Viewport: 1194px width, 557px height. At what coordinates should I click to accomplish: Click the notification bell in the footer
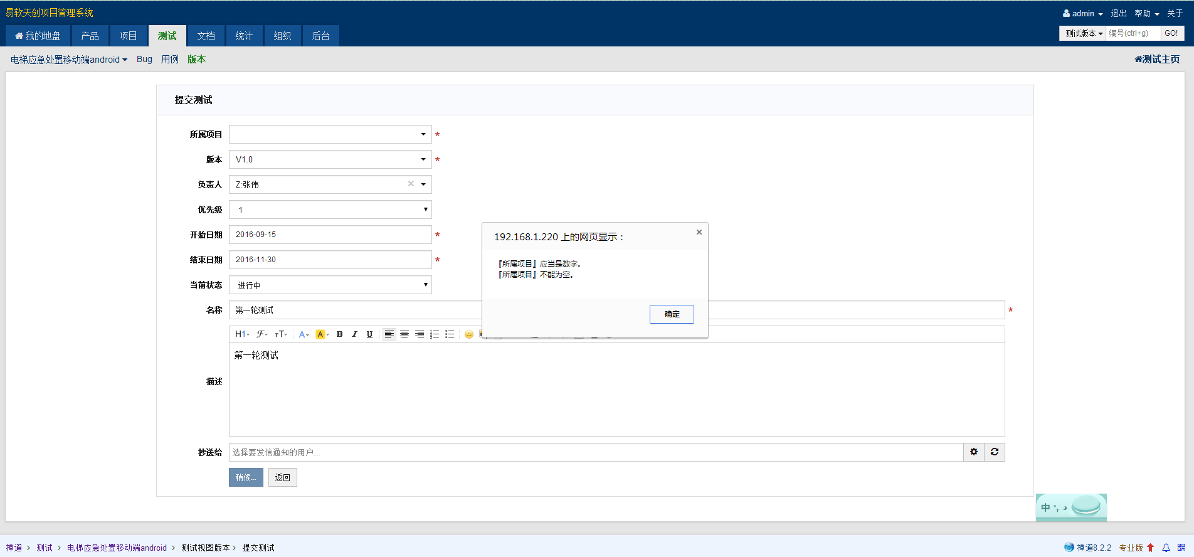tap(1166, 548)
